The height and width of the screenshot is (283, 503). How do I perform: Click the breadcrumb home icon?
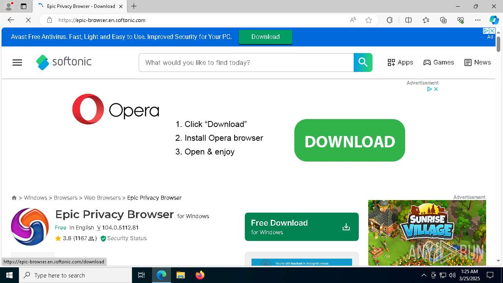pos(14,198)
